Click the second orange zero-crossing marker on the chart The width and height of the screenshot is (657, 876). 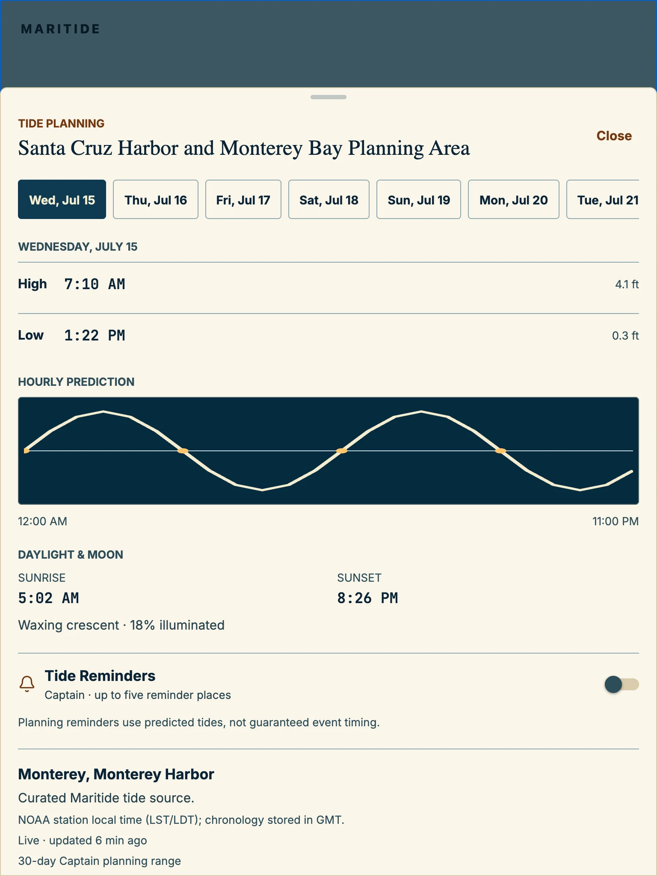(183, 451)
